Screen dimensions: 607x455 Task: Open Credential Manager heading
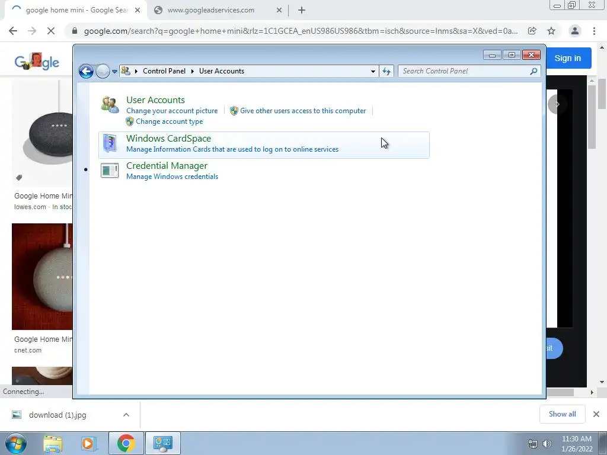point(167,166)
